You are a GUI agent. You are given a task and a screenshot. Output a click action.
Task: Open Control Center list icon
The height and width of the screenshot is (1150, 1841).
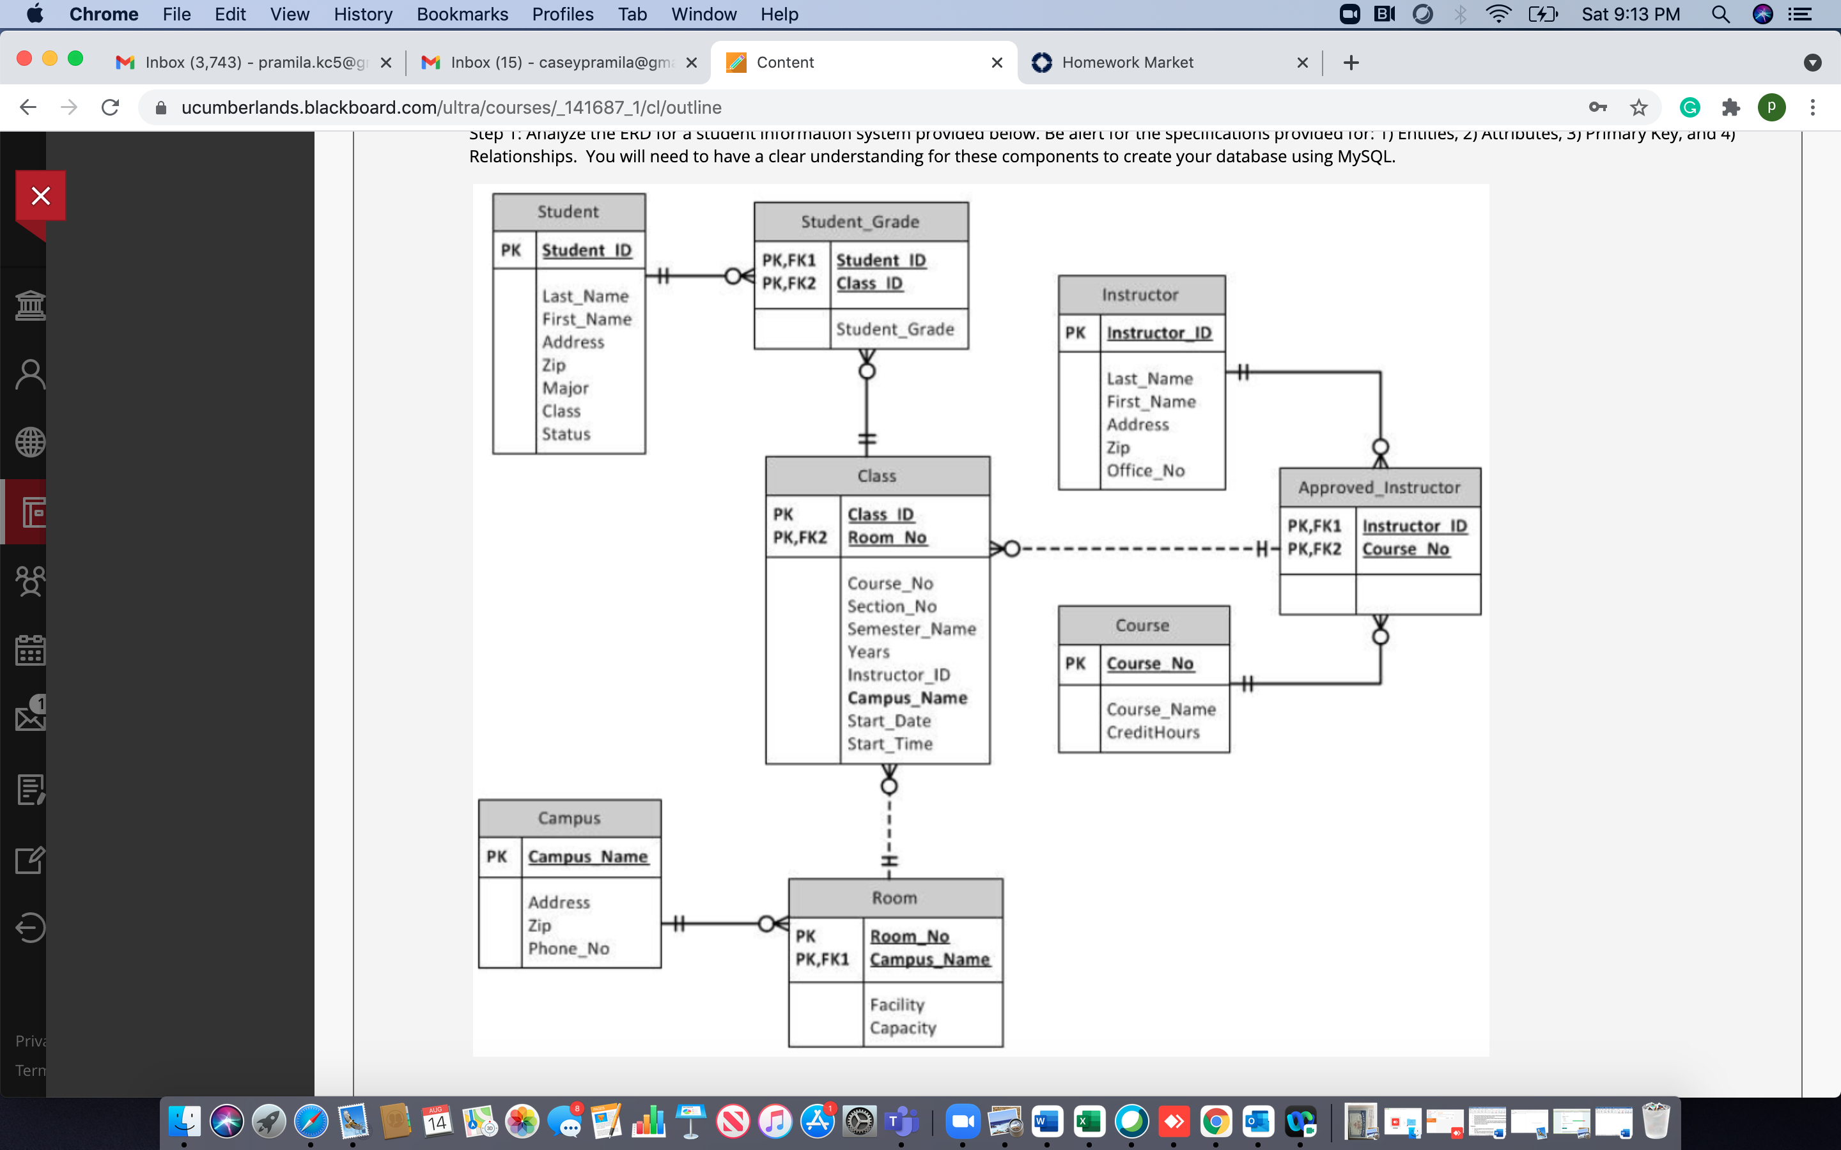click(1799, 13)
